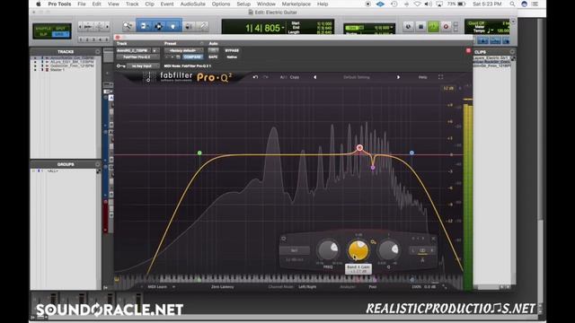The image size is (575, 323).
Task: Open the Track menu
Action: (x=132, y=4)
